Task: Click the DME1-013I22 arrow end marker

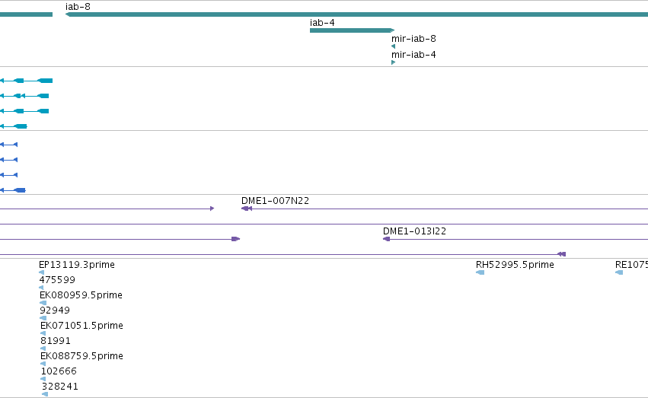Action: 386,239
